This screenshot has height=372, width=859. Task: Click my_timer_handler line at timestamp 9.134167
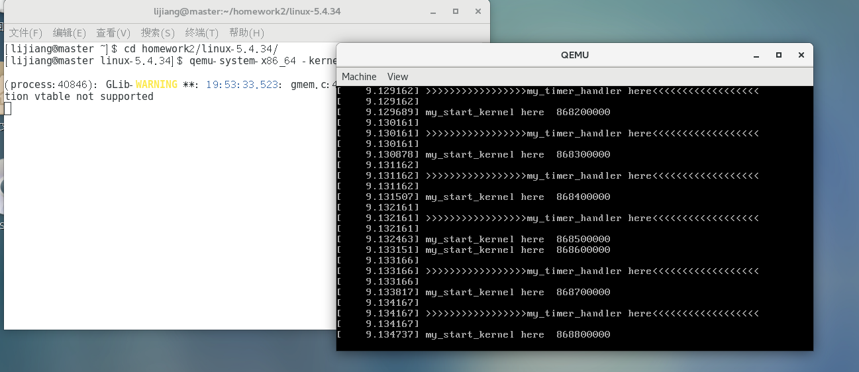(591, 314)
